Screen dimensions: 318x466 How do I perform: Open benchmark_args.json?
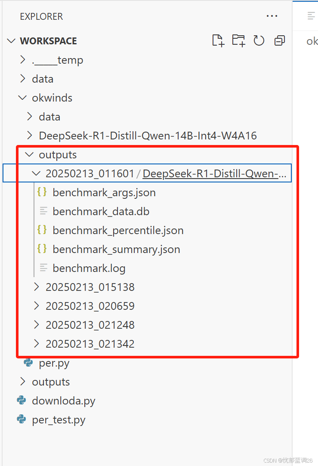104,193
